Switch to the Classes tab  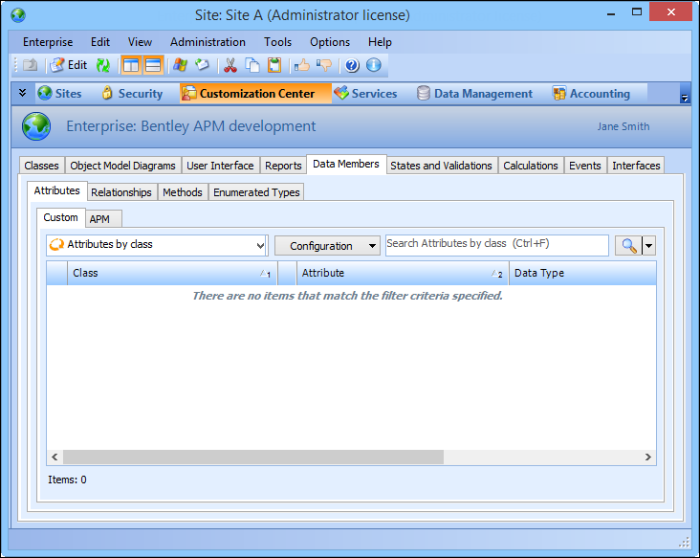click(x=41, y=166)
